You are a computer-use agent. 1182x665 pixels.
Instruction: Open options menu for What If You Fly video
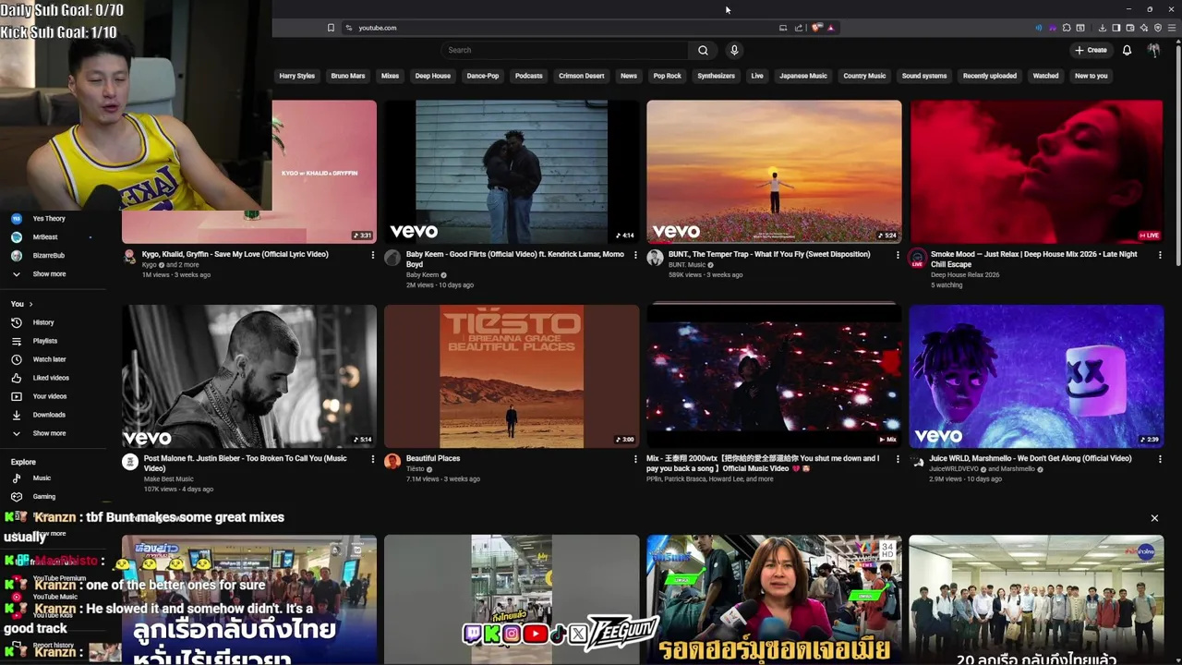898,255
